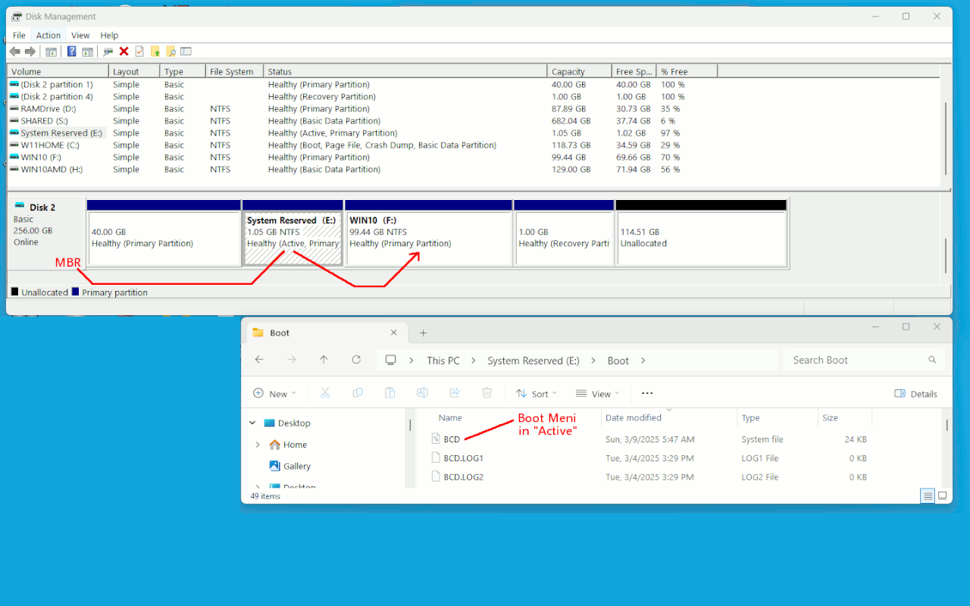Select the WIN10AMD (H:) volume row

click(x=474, y=169)
